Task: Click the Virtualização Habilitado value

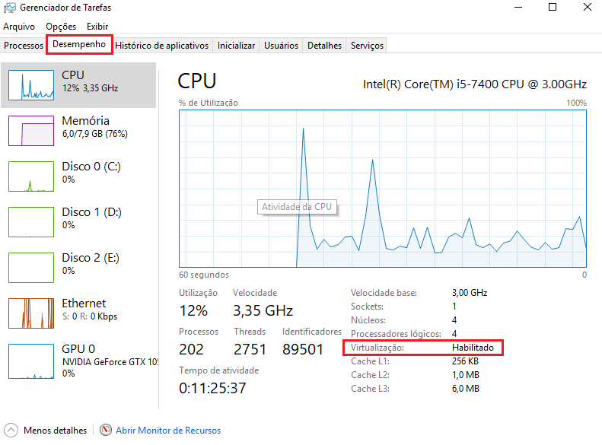Action: [x=473, y=348]
